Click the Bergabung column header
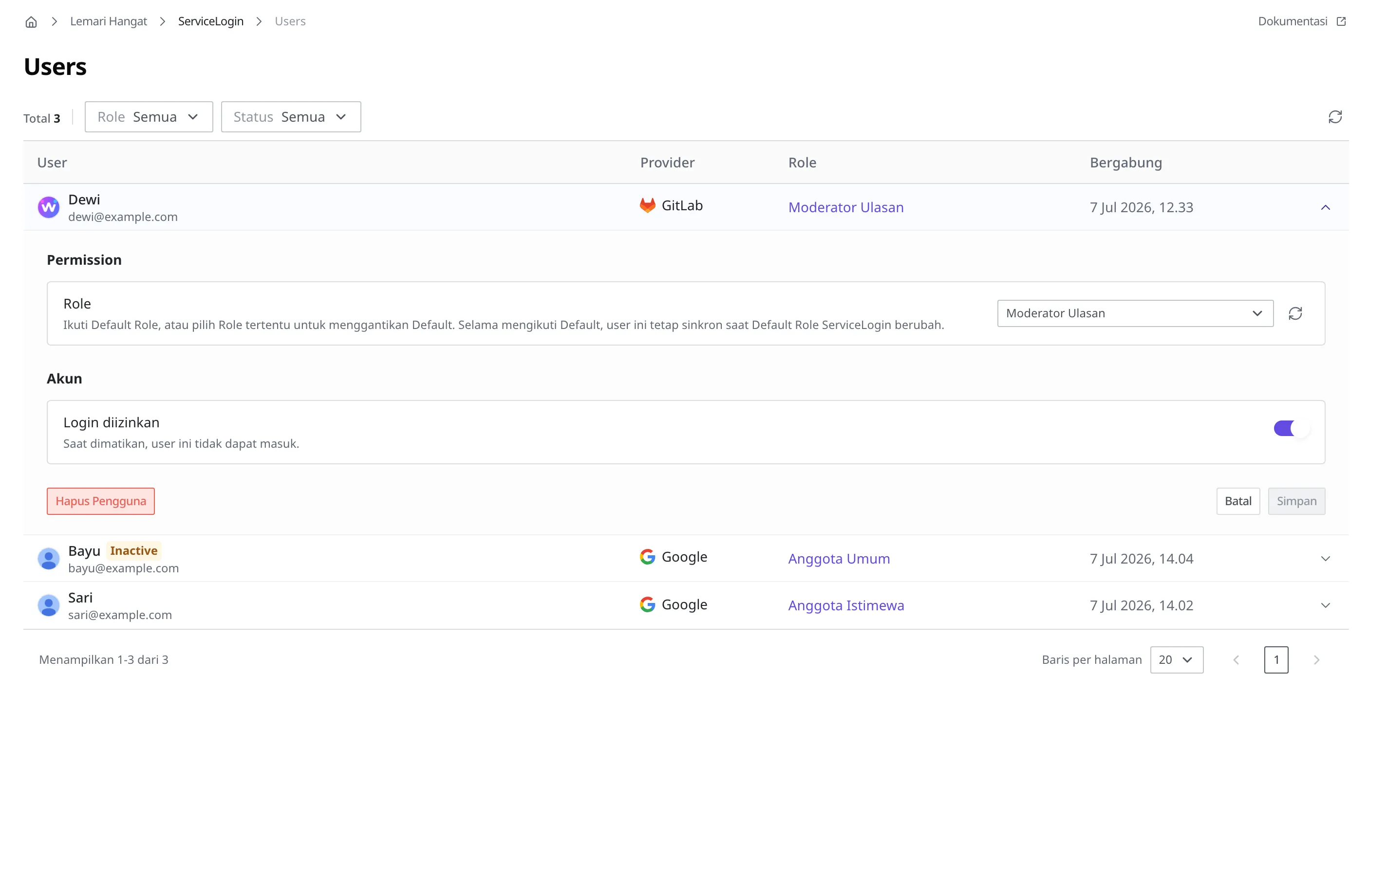The image size is (1387, 876). (x=1125, y=163)
